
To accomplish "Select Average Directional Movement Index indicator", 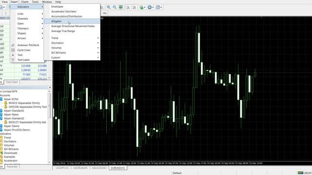I will [72, 26].
